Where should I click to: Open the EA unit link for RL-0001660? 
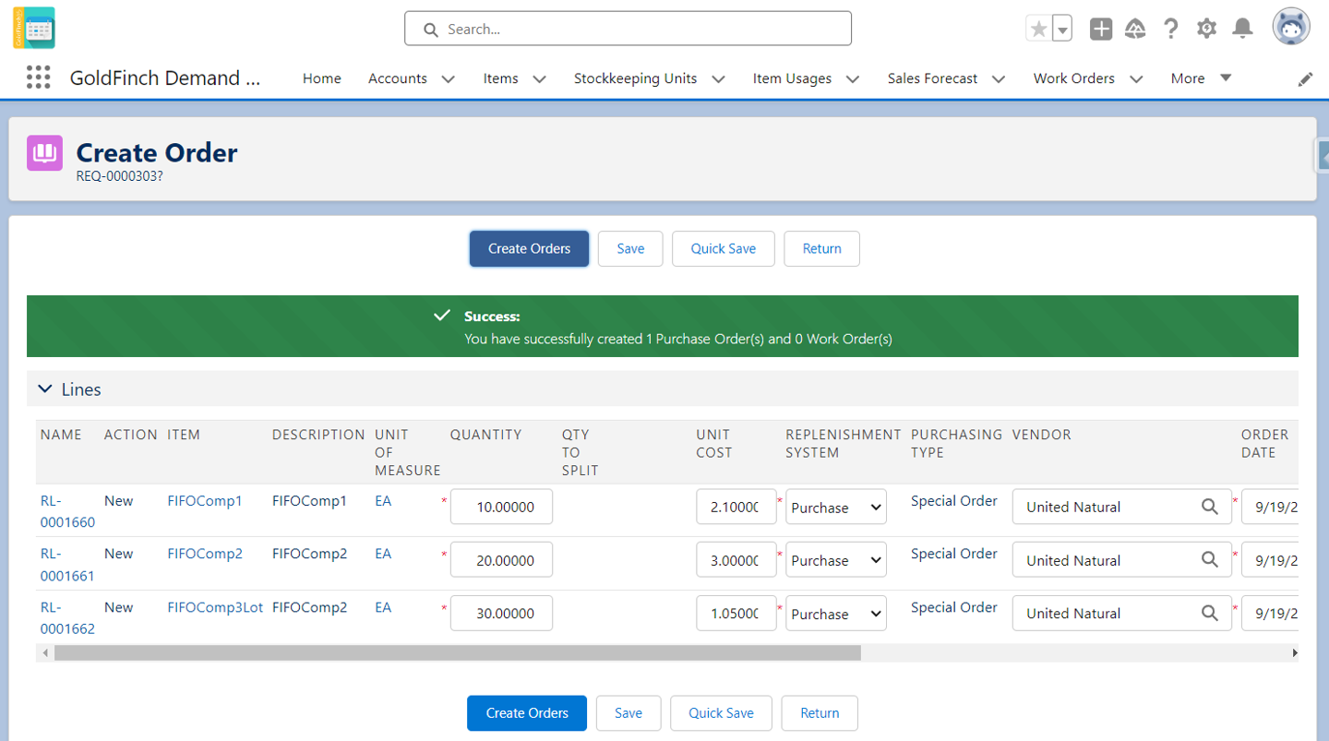point(383,501)
